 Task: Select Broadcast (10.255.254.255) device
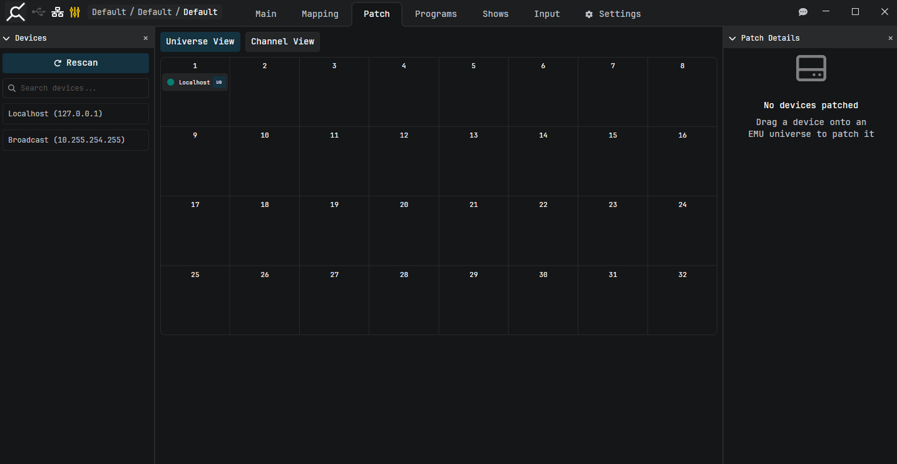[x=76, y=140]
